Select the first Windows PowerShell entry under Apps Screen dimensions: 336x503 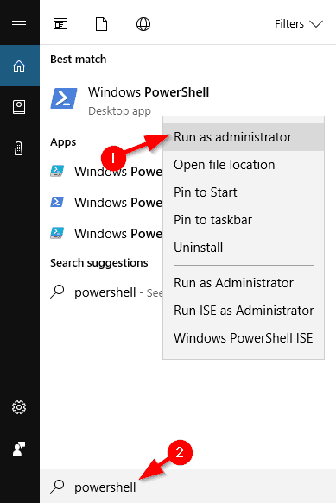click(106, 172)
